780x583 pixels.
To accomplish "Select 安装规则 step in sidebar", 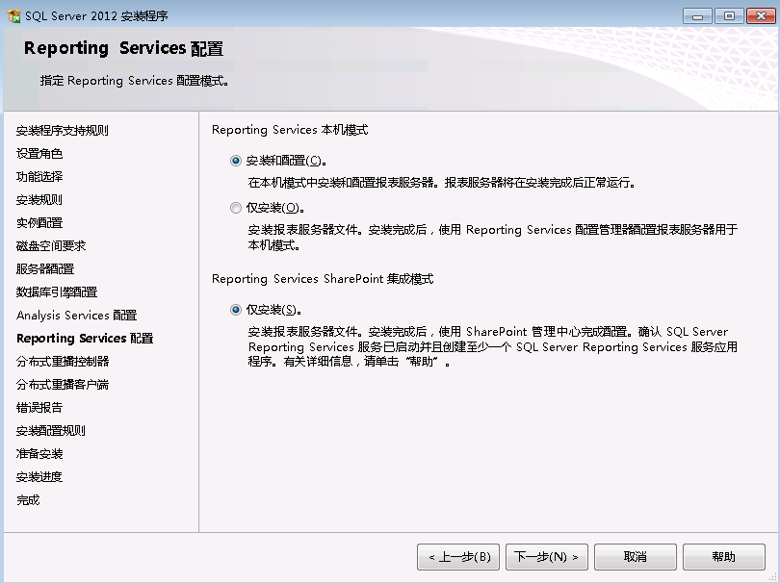I will point(39,200).
